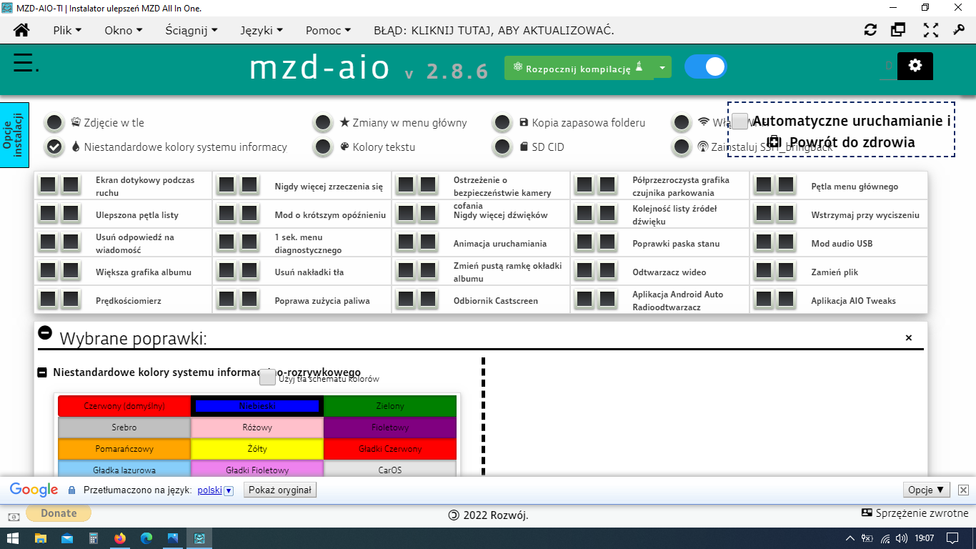Select the 'Zielony' color swatch

pos(390,406)
